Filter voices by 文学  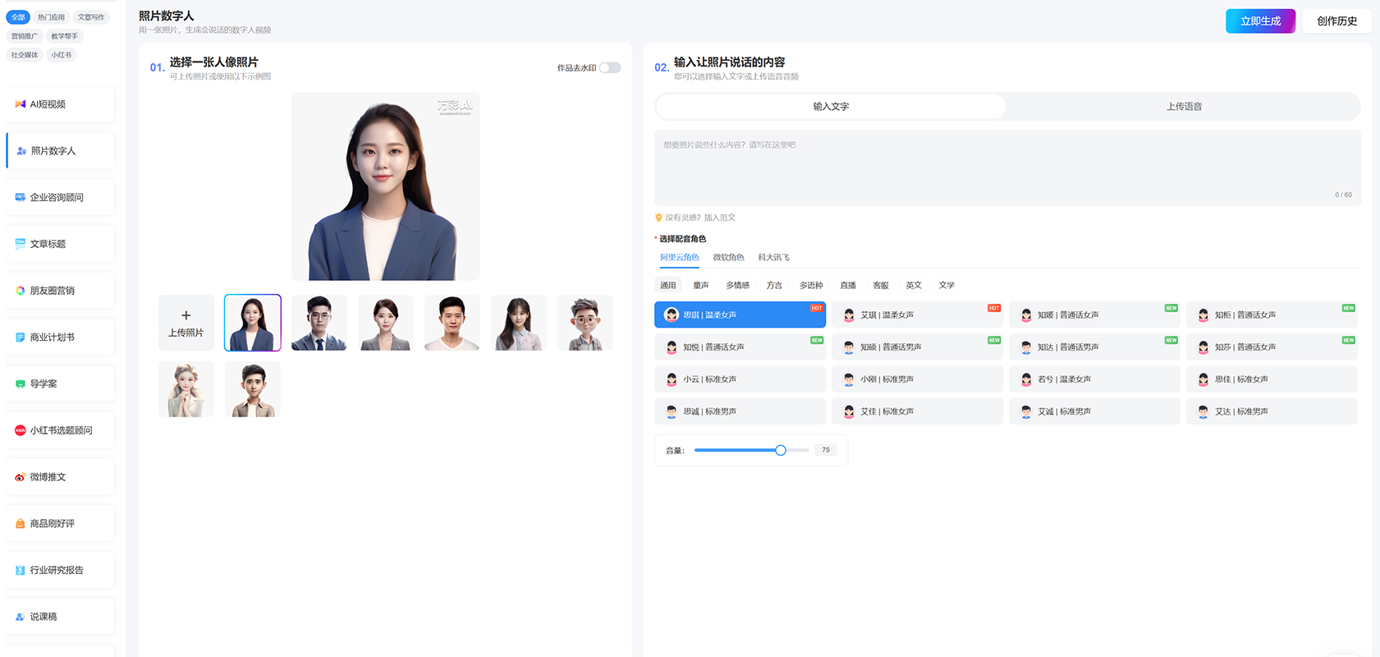[x=947, y=285]
